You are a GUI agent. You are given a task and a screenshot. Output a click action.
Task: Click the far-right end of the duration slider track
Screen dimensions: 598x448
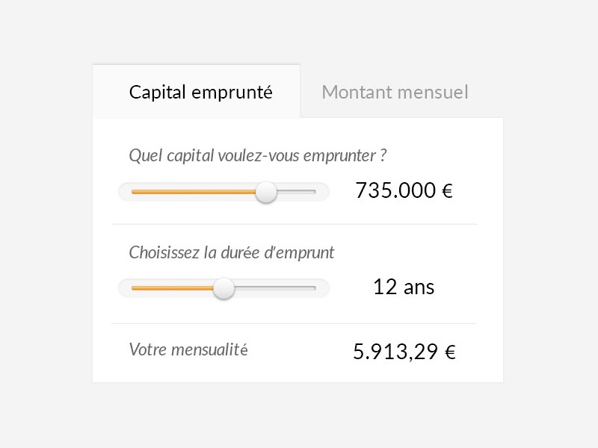315,287
